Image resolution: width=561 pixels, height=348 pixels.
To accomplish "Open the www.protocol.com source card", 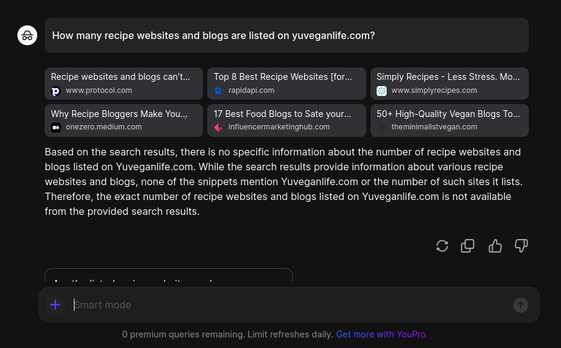I will coord(123,84).
